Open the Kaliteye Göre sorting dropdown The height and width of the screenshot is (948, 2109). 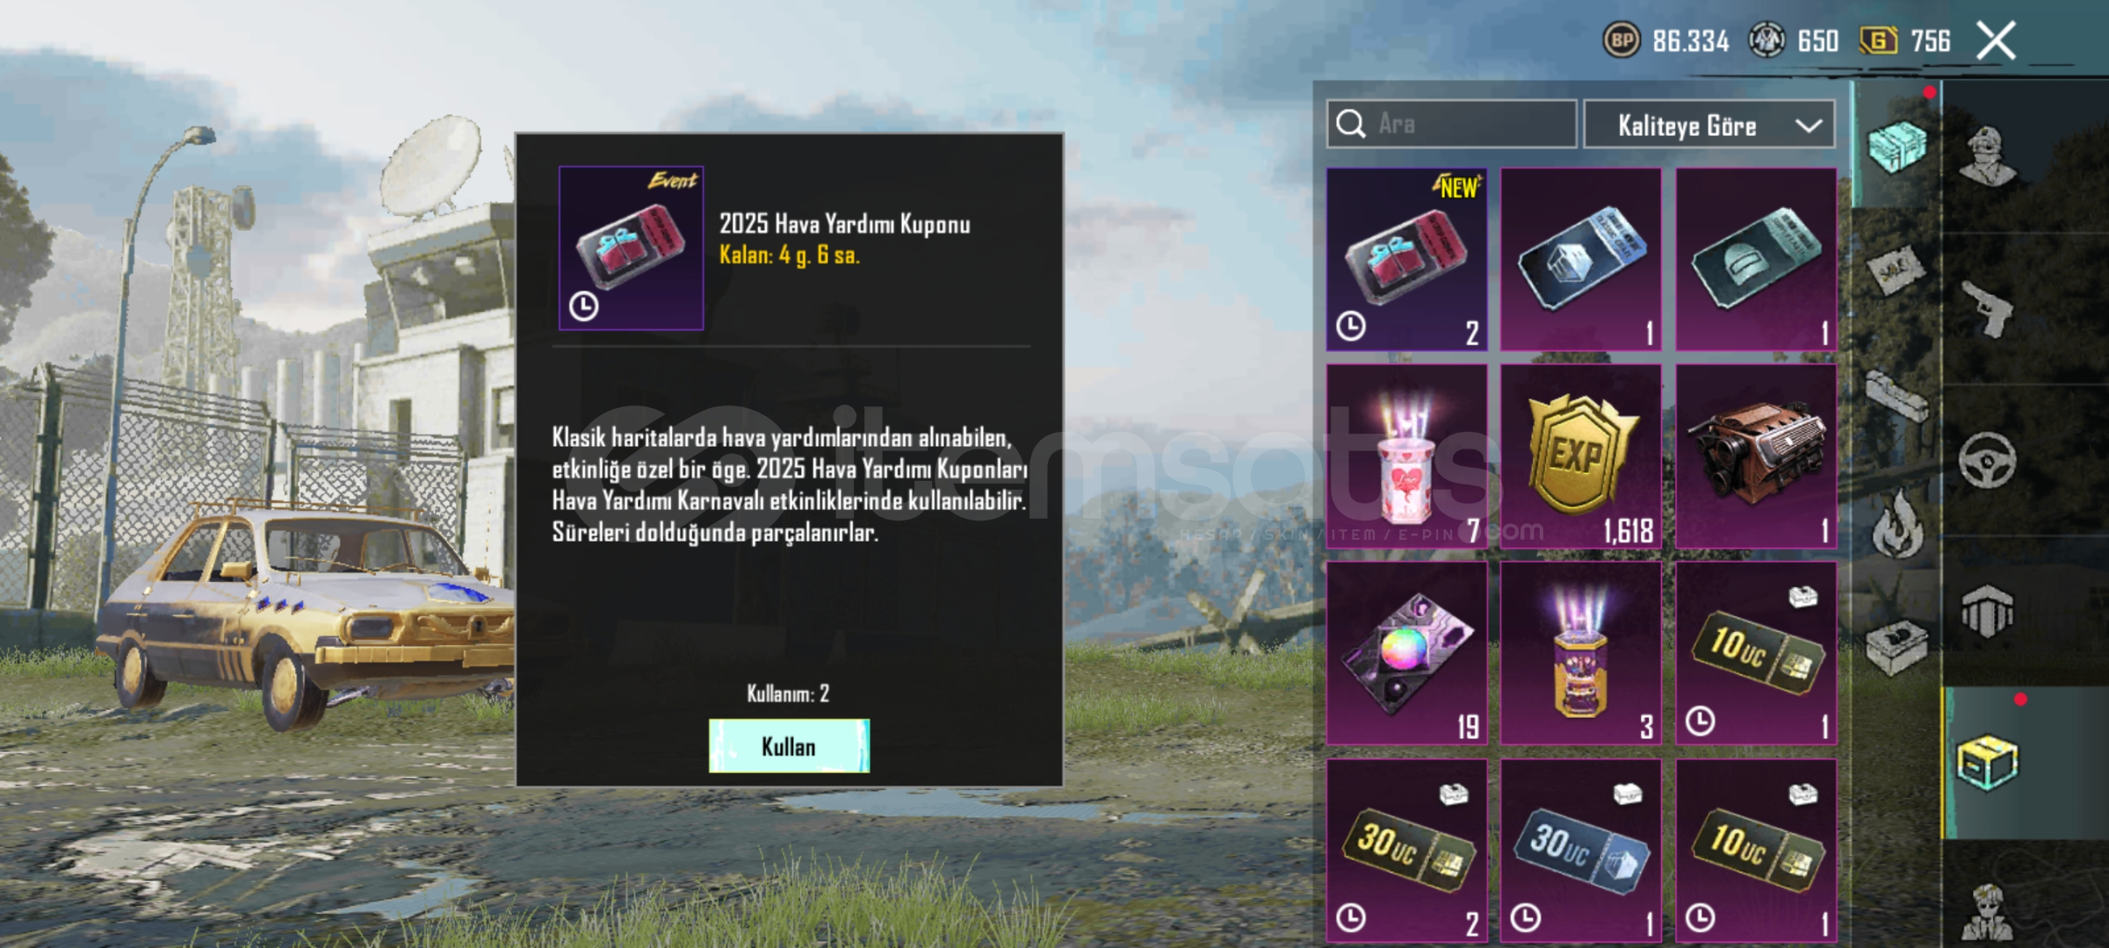[x=1708, y=125]
